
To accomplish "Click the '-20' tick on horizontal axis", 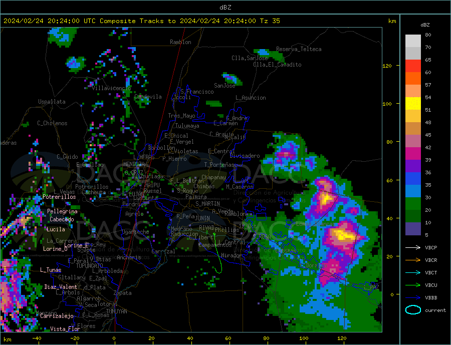I will coord(75,338).
